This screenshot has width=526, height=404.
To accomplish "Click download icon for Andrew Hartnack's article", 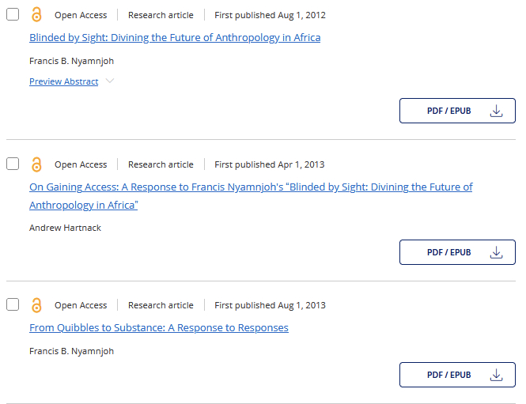I will (497, 253).
